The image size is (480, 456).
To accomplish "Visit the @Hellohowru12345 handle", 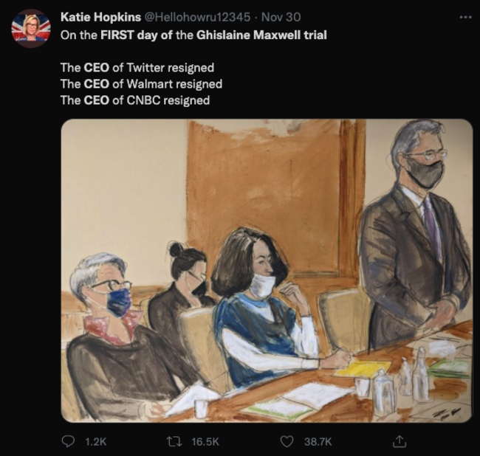I will tap(197, 17).
